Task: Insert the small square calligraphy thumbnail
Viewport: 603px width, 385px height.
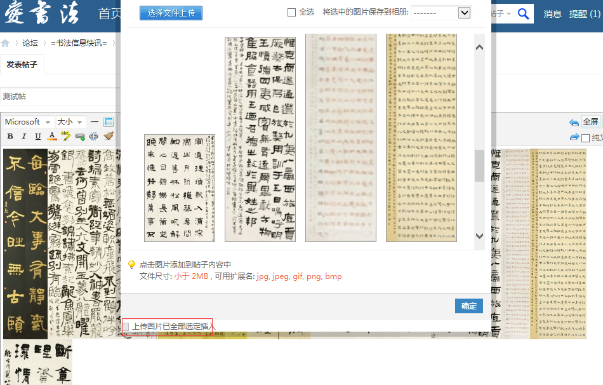Action: (x=180, y=188)
